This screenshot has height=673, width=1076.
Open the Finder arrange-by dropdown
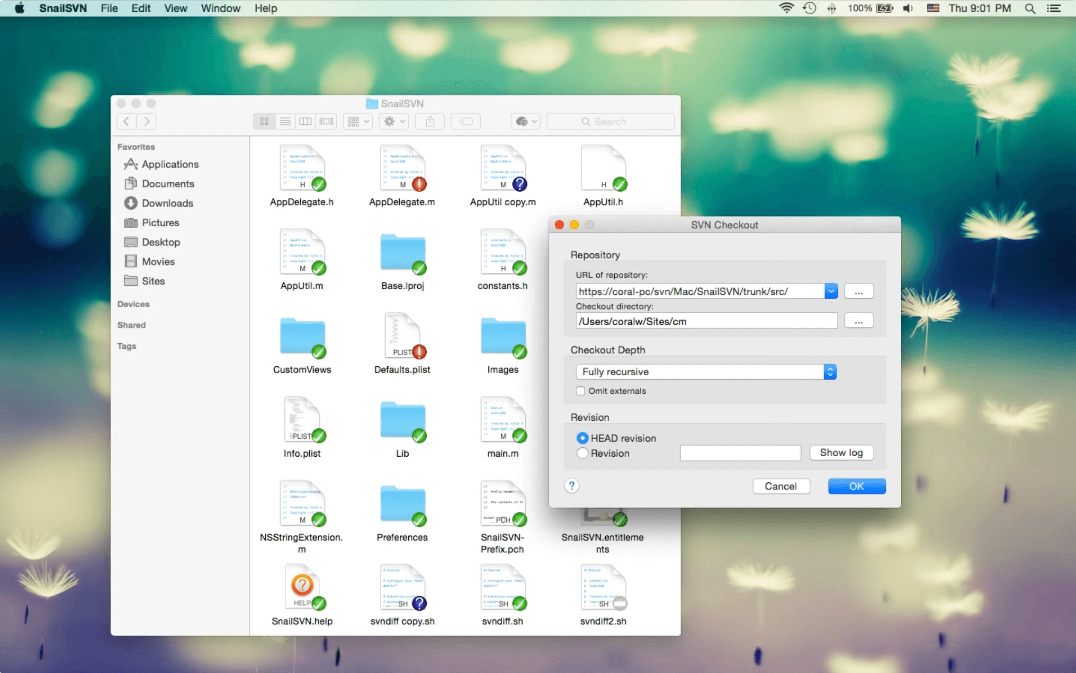pos(358,122)
